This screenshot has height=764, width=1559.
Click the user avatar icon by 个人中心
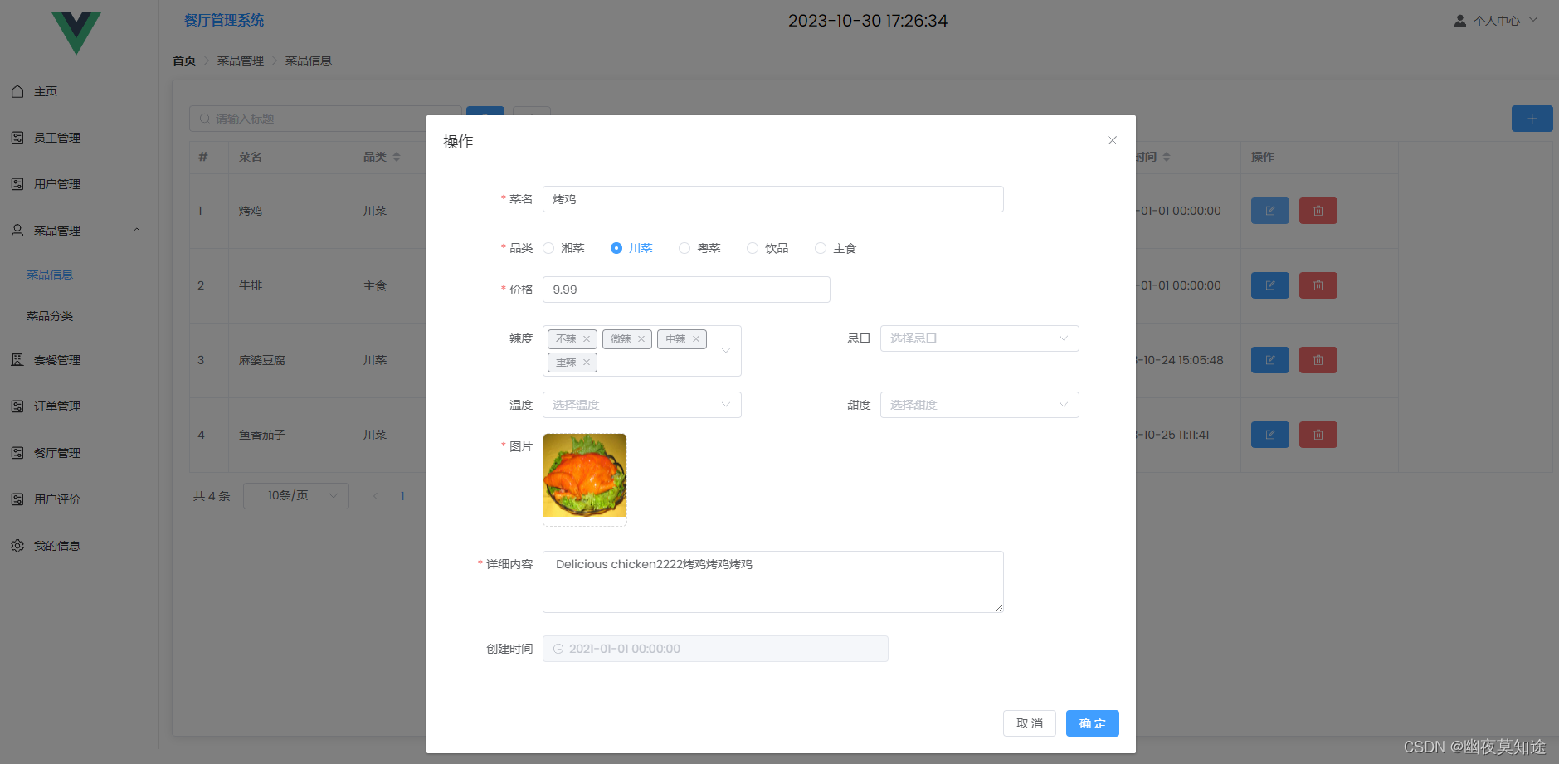(1459, 21)
